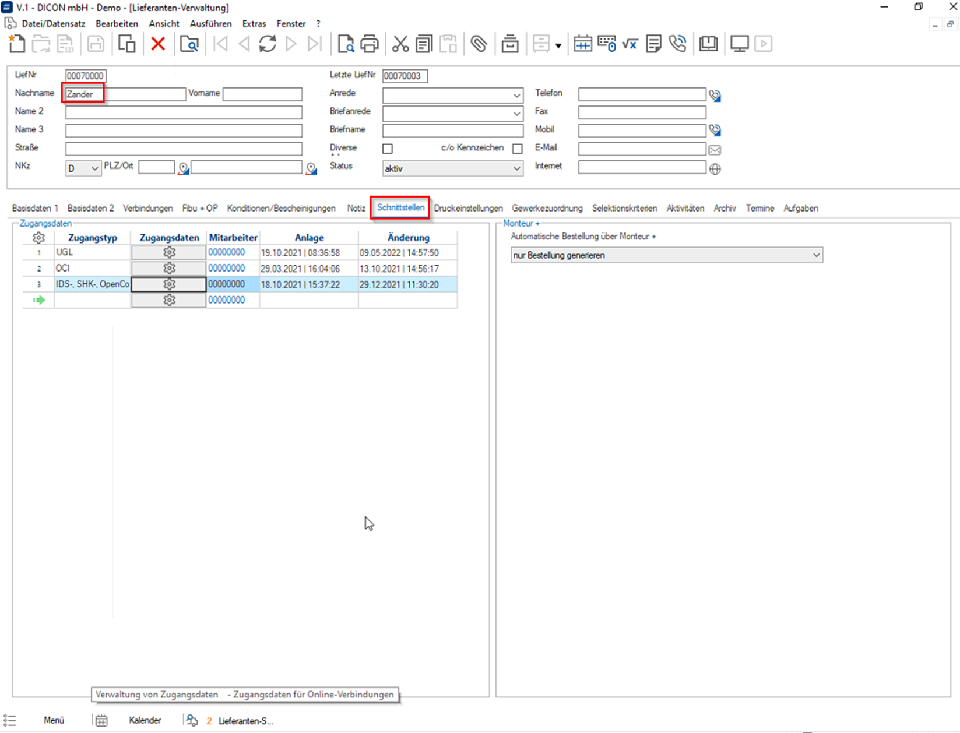Click into the Straße input field
Viewport: 960px width, 733px height.
pos(184,149)
